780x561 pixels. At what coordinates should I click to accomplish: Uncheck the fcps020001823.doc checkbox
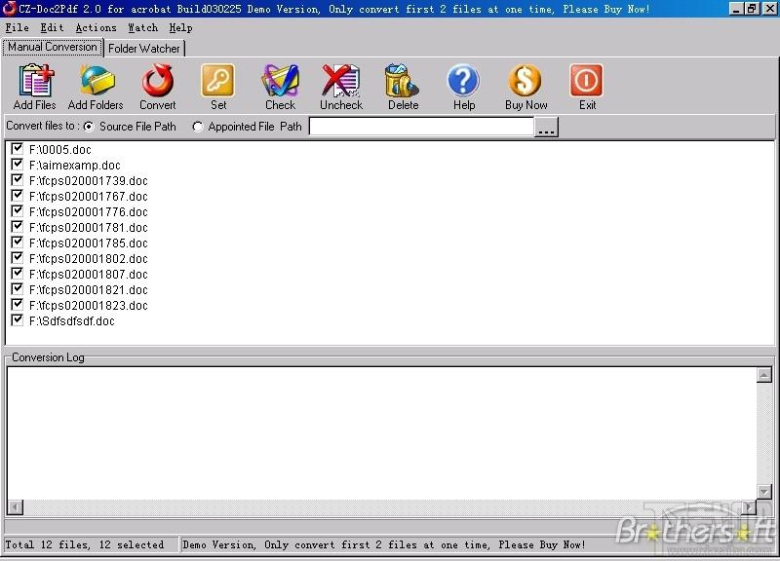[x=17, y=305]
